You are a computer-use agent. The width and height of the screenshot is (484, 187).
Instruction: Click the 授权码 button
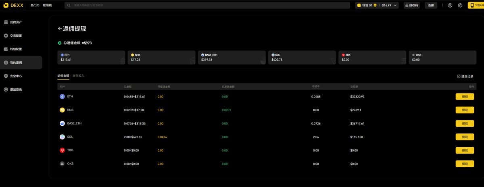pyautogui.click(x=412, y=5)
